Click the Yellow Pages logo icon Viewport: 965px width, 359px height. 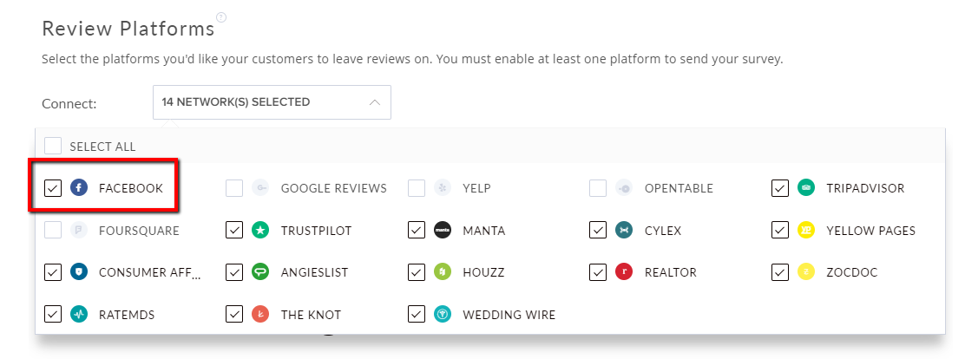(x=806, y=231)
